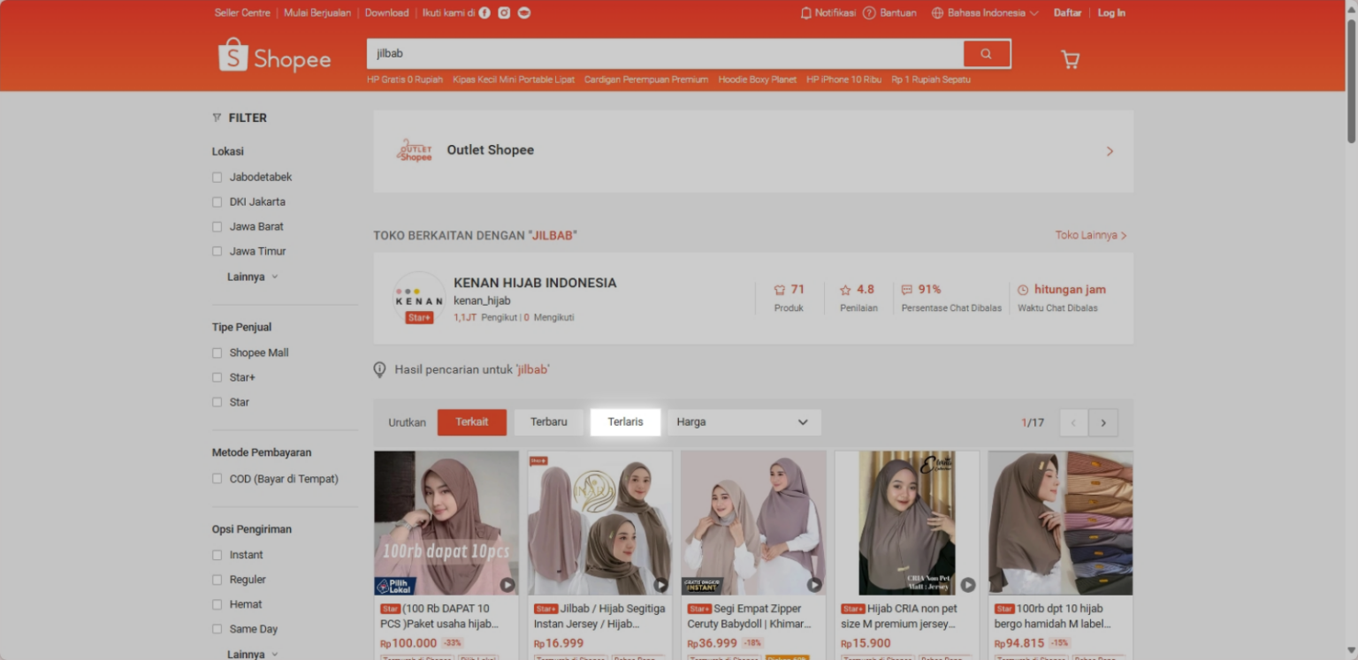Image resolution: width=1358 pixels, height=660 pixels.
Task: Check the Jabodetabek location filter
Action: tap(217, 177)
